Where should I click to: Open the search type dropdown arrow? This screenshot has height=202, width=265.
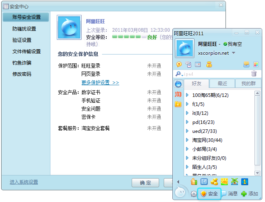coord(182,75)
